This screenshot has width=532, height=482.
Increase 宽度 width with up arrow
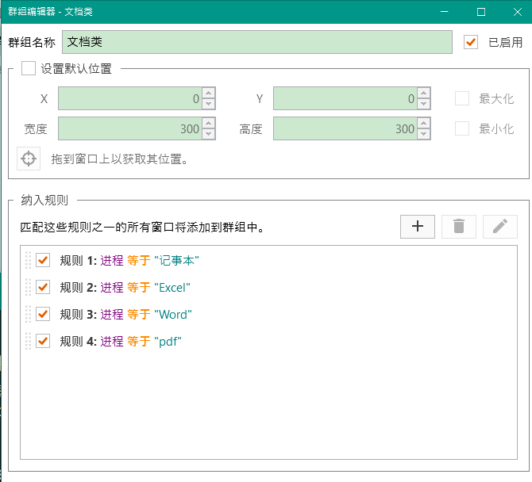click(x=208, y=124)
